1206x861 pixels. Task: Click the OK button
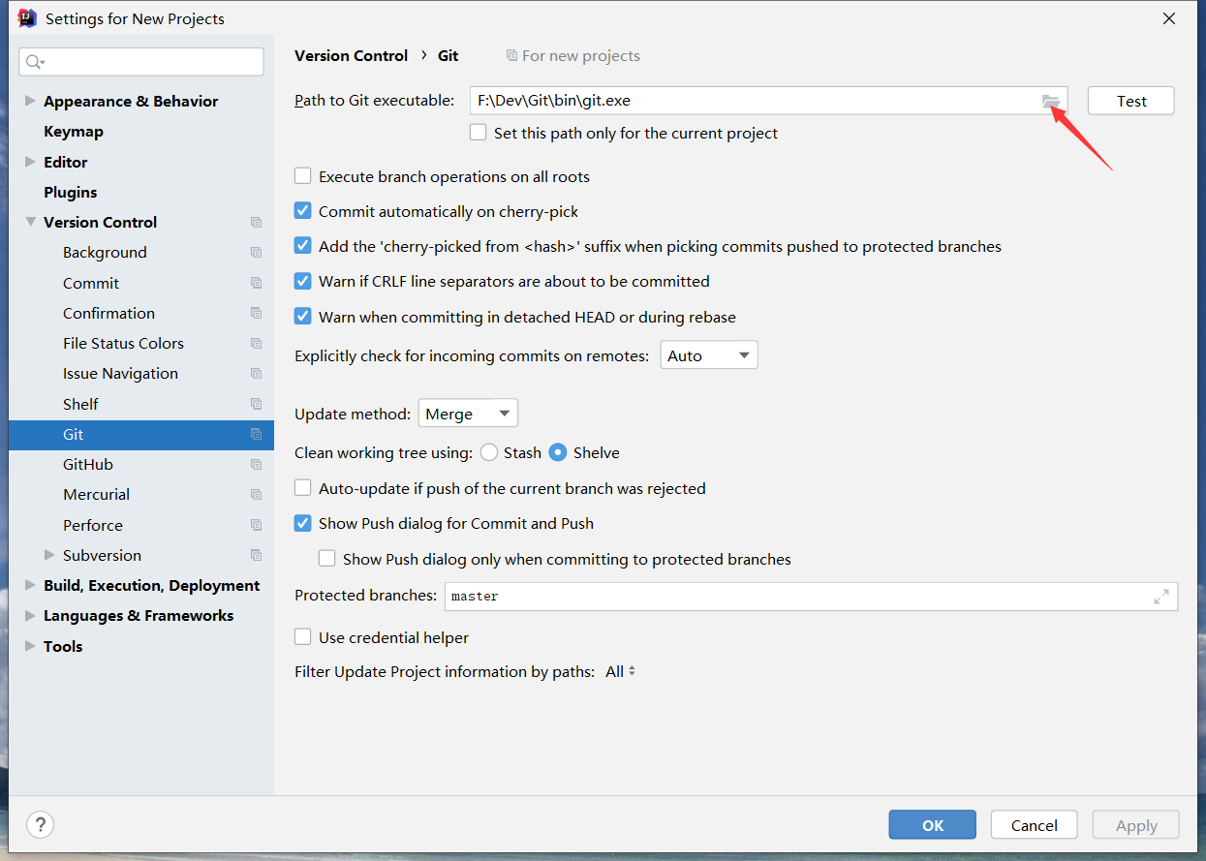click(932, 825)
